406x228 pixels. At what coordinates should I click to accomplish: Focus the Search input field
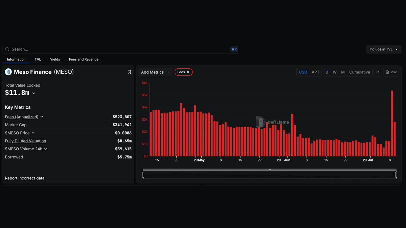(x=120, y=49)
